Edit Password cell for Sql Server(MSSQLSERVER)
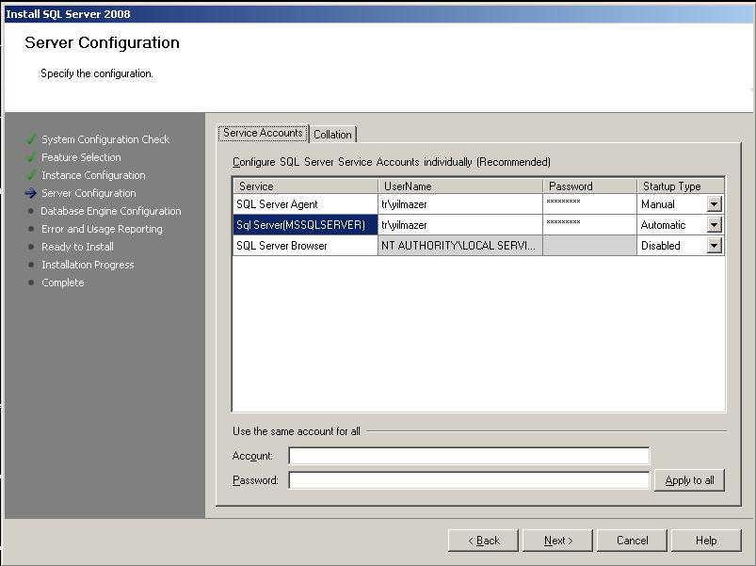This screenshot has width=756, height=566. pyautogui.click(x=589, y=225)
